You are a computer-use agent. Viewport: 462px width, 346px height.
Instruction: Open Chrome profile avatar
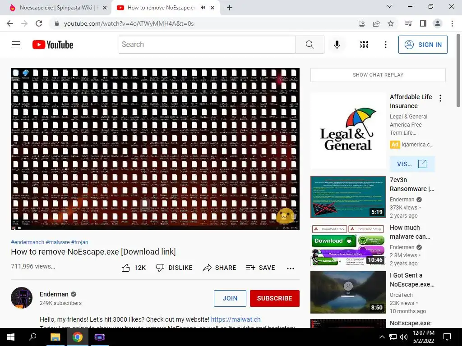(x=438, y=23)
